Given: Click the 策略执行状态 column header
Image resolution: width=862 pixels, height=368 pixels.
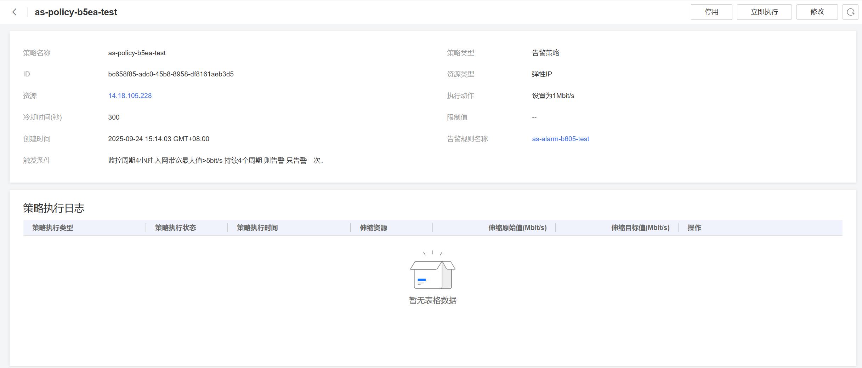Looking at the screenshot, I should coord(175,228).
